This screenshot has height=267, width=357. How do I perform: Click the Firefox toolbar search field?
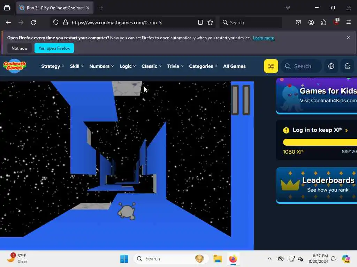(250, 23)
